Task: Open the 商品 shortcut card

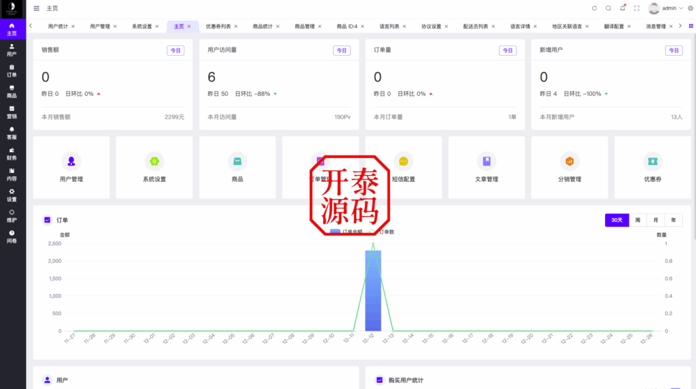Action: pyautogui.click(x=237, y=168)
